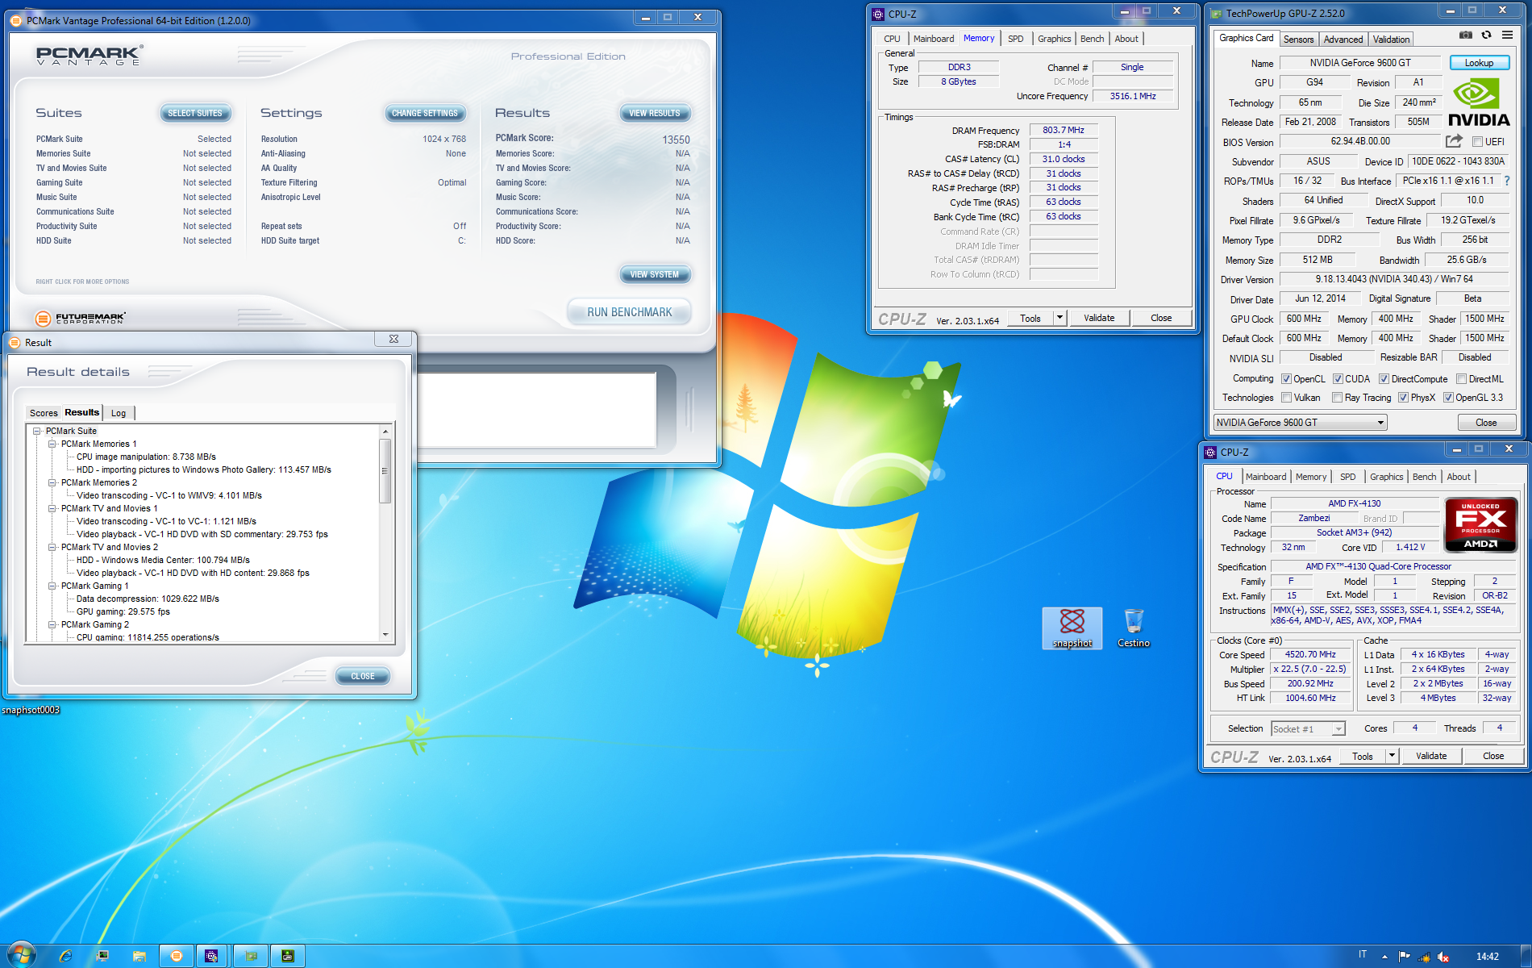Viewport: 1532px width, 968px height.
Task: Switch to Advanced tab in GPU-Z
Action: point(1343,39)
